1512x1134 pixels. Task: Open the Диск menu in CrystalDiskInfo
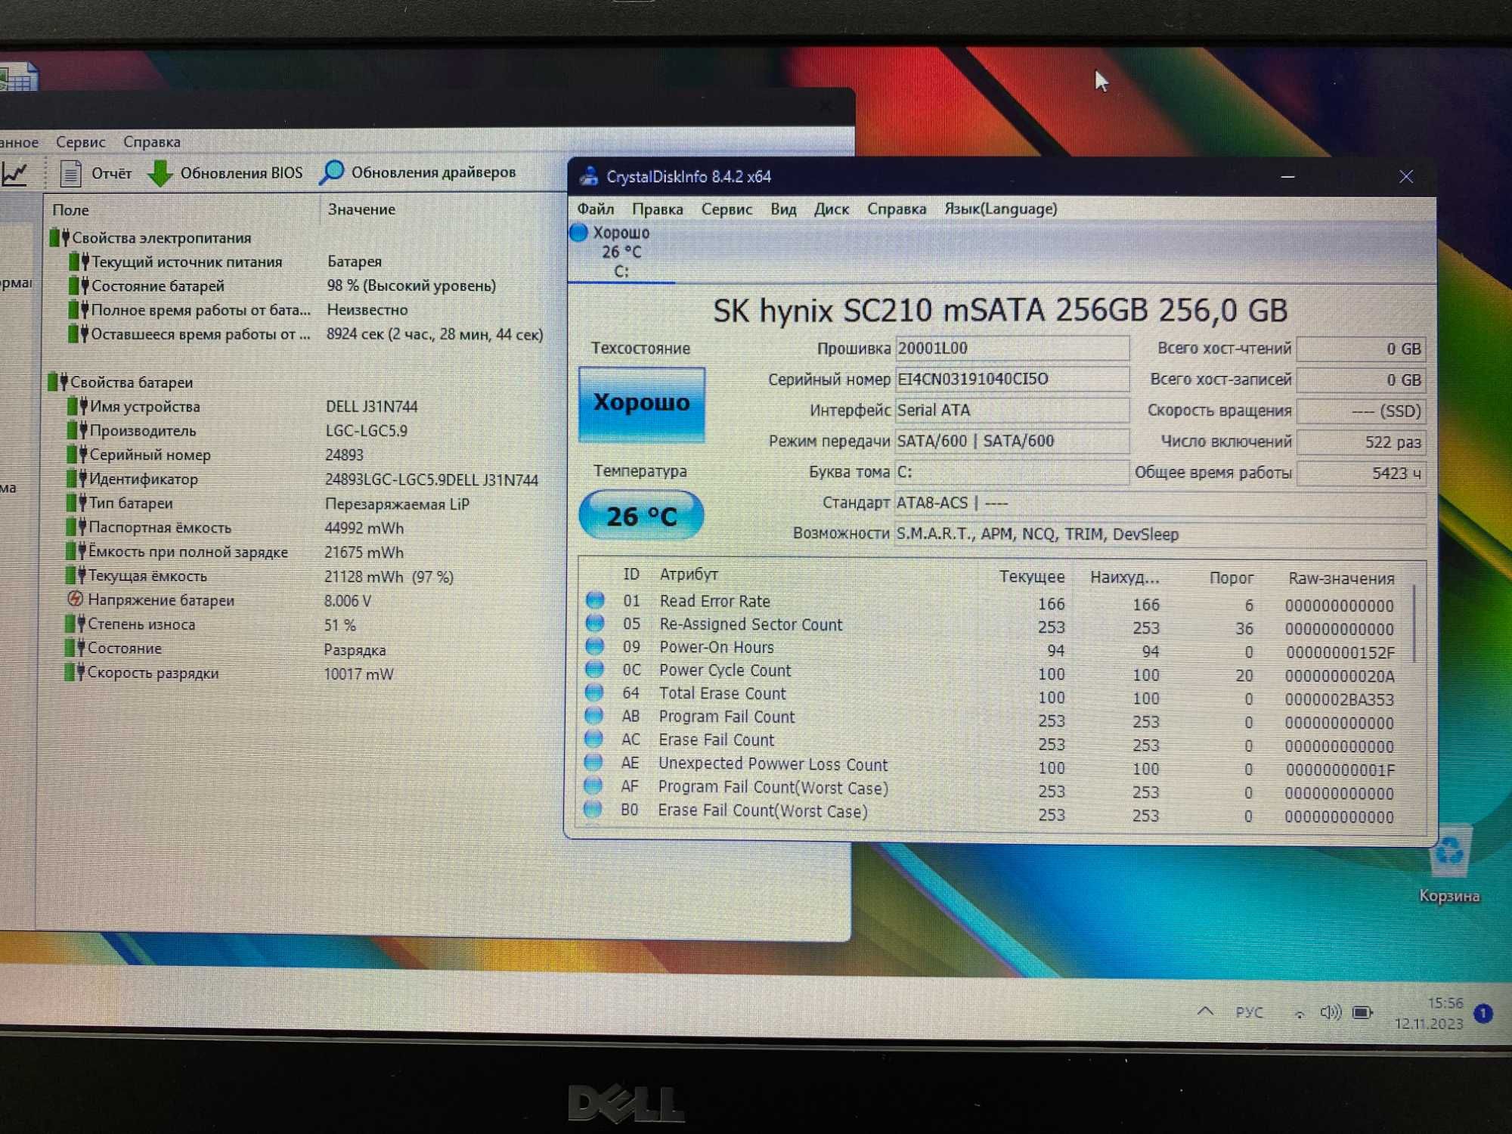(x=831, y=209)
